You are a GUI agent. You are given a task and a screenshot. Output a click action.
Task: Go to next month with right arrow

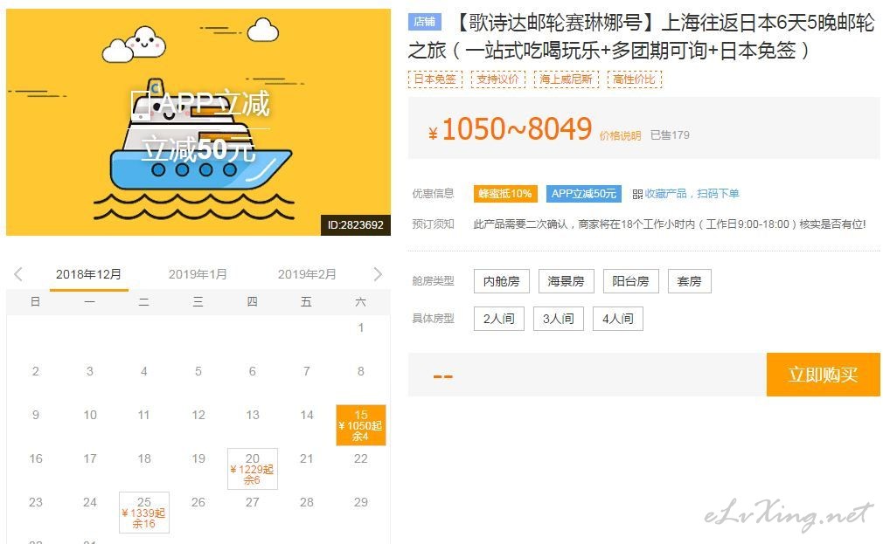point(378,274)
